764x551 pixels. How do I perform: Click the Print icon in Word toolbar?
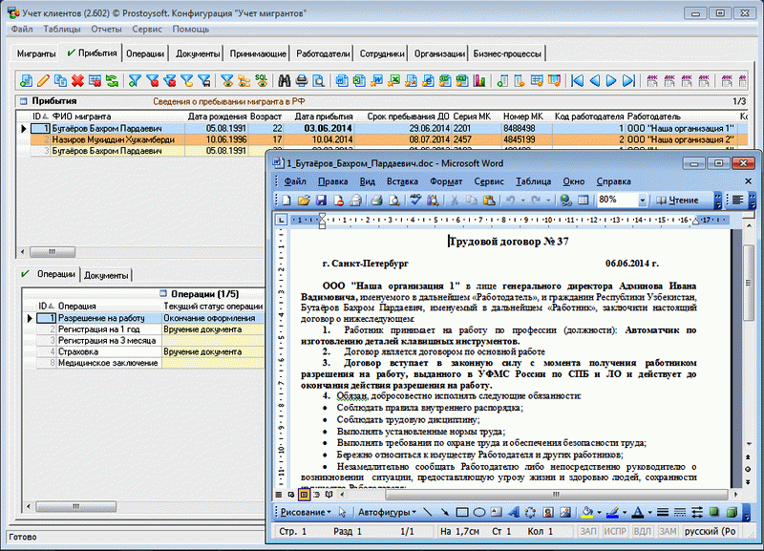pyautogui.click(x=376, y=201)
